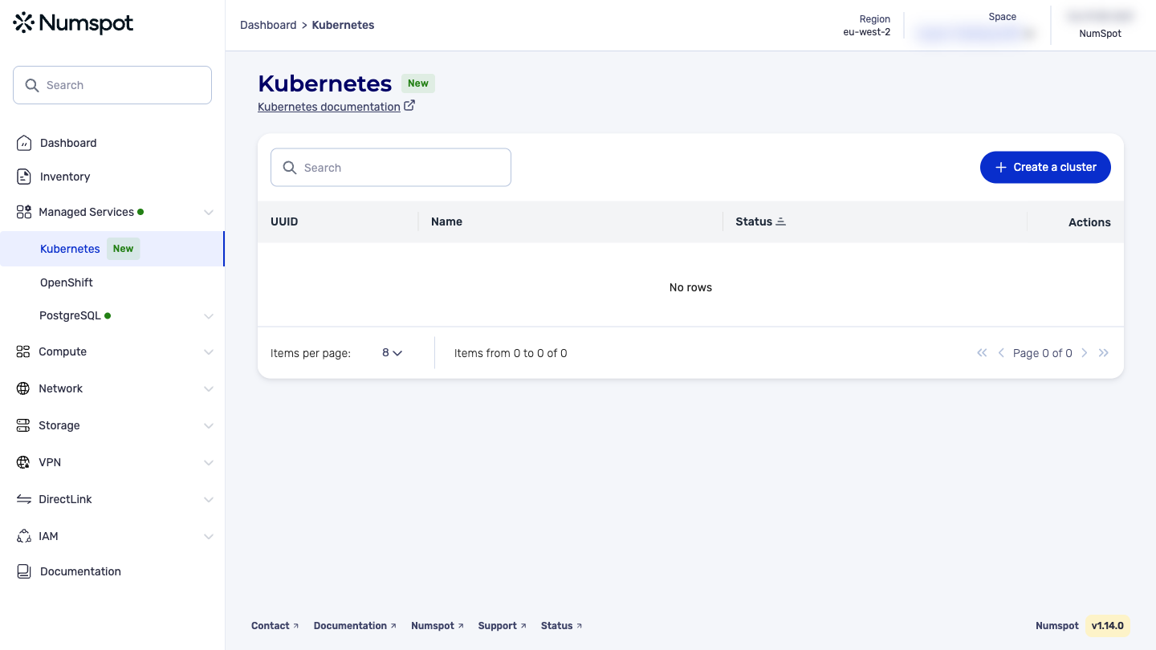The image size is (1156, 650).
Task: Click Page 0 of 0 text
Action: pyautogui.click(x=1043, y=353)
